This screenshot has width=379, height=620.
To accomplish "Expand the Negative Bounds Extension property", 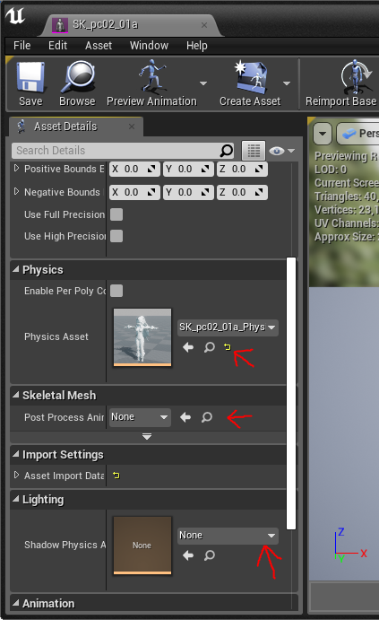I will 16,192.
